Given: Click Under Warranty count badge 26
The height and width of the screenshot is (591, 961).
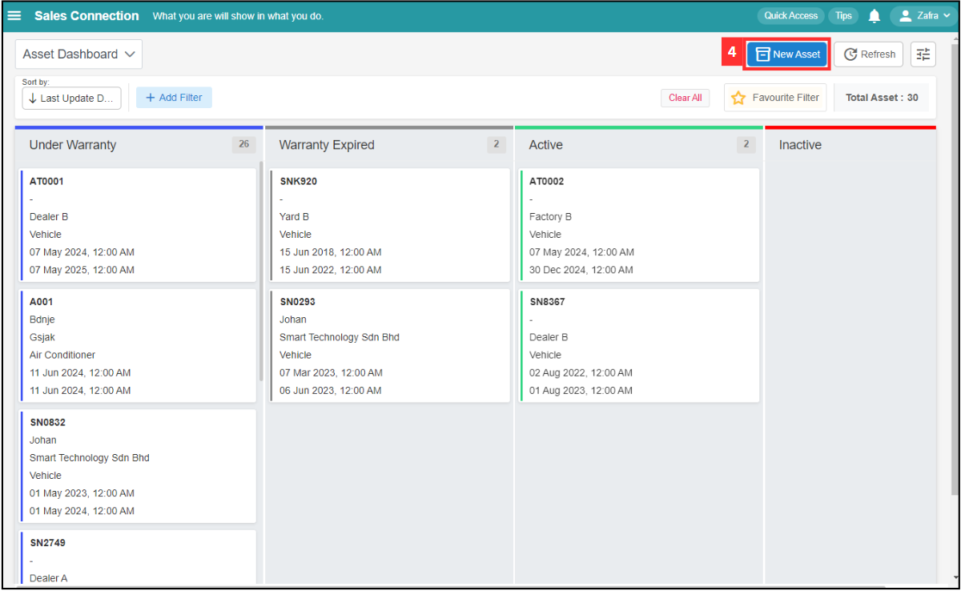Looking at the screenshot, I should (243, 145).
